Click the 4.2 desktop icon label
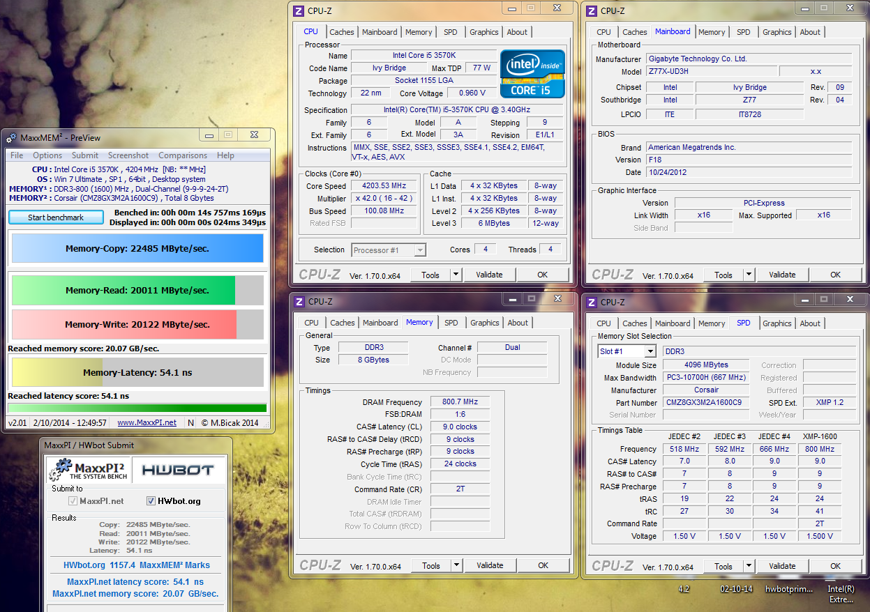870x612 pixels. (684, 589)
